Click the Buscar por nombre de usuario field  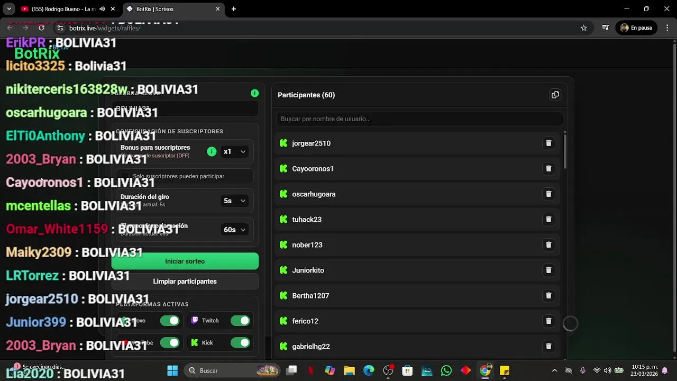[419, 119]
